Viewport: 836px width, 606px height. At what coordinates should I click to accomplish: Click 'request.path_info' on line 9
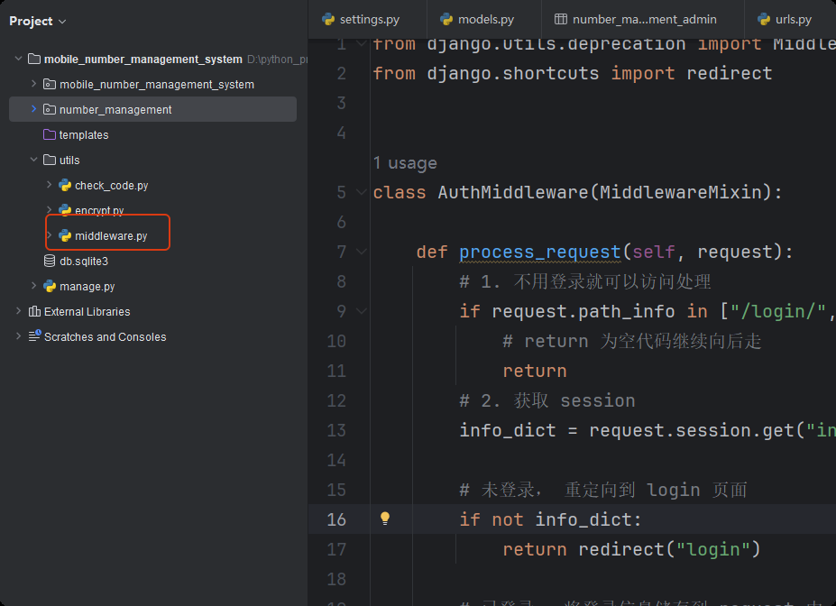point(583,311)
